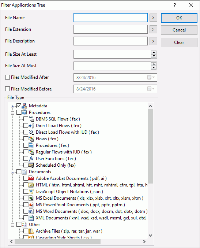Click the MS Word Documents icon
Image resolution: width=200 pixels, height=248 pixels.
point(31,211)
